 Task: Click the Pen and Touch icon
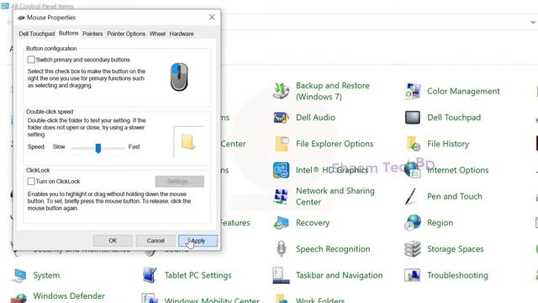[411, 196]
